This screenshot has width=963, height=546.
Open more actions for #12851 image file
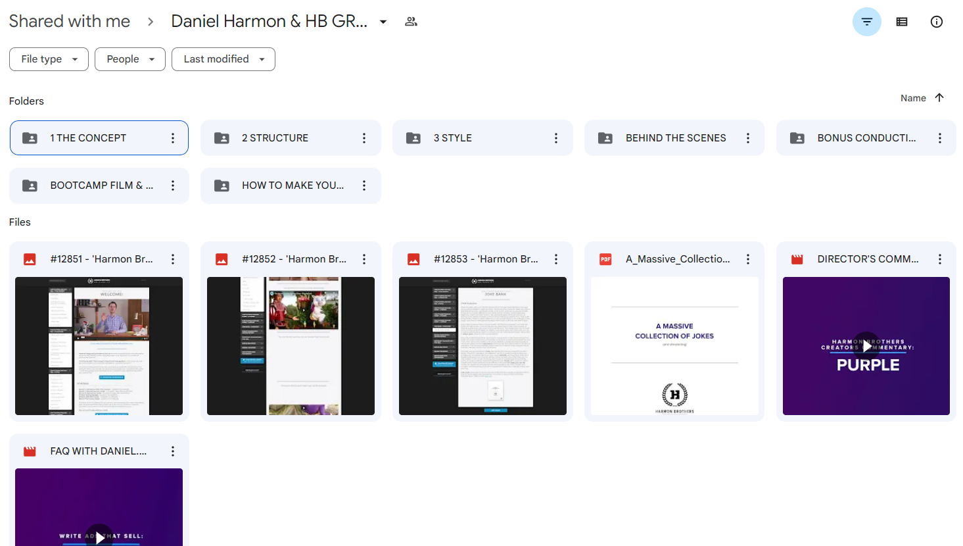click(x=173, y=259)
